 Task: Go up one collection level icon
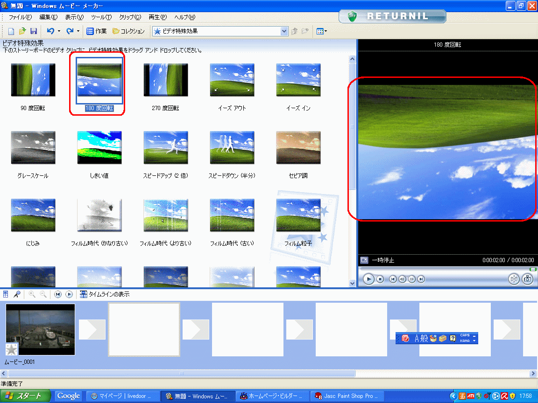[294, 31]
